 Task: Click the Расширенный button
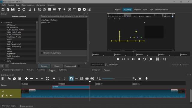click(x=70, y=66)
